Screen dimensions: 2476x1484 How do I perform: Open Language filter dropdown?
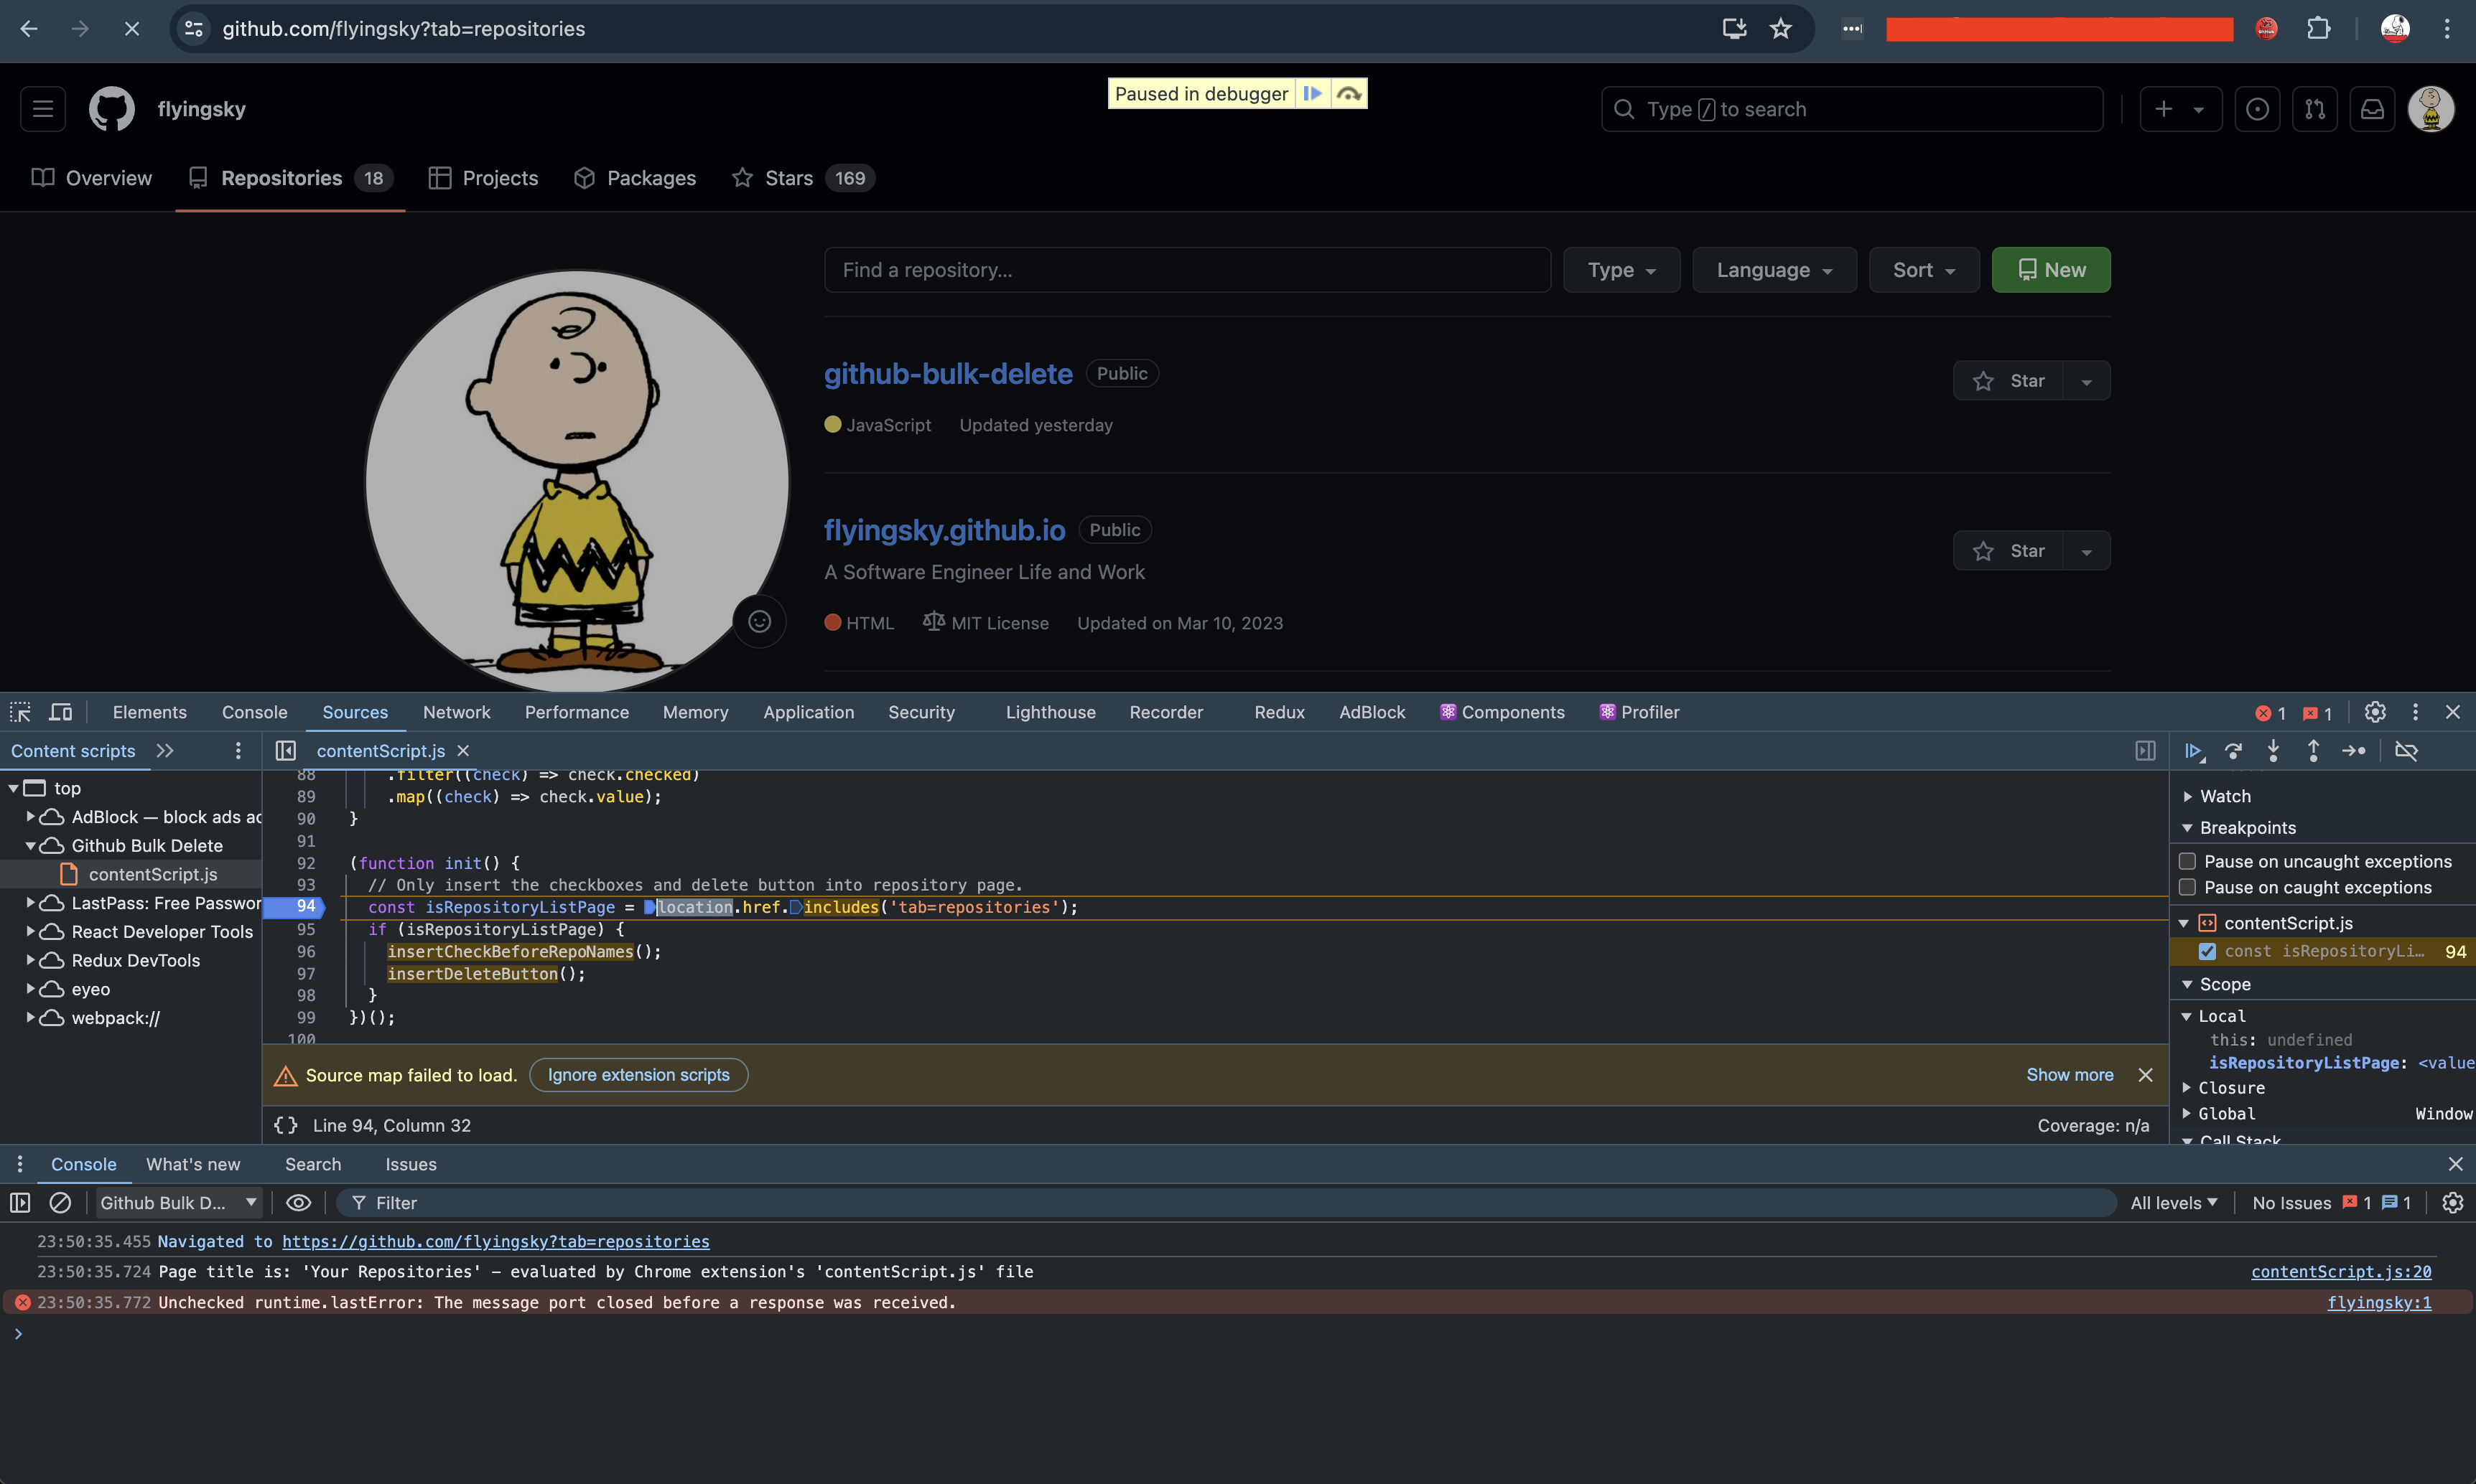pyautogui.click(x=1774, y=270)
